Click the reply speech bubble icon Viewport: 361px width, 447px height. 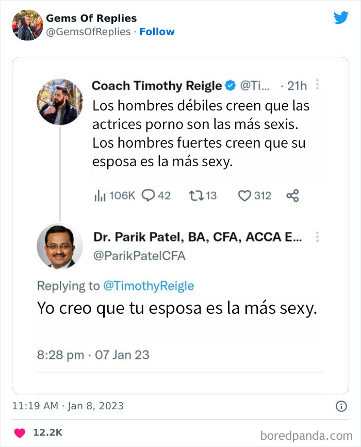(x=148, y=196)
